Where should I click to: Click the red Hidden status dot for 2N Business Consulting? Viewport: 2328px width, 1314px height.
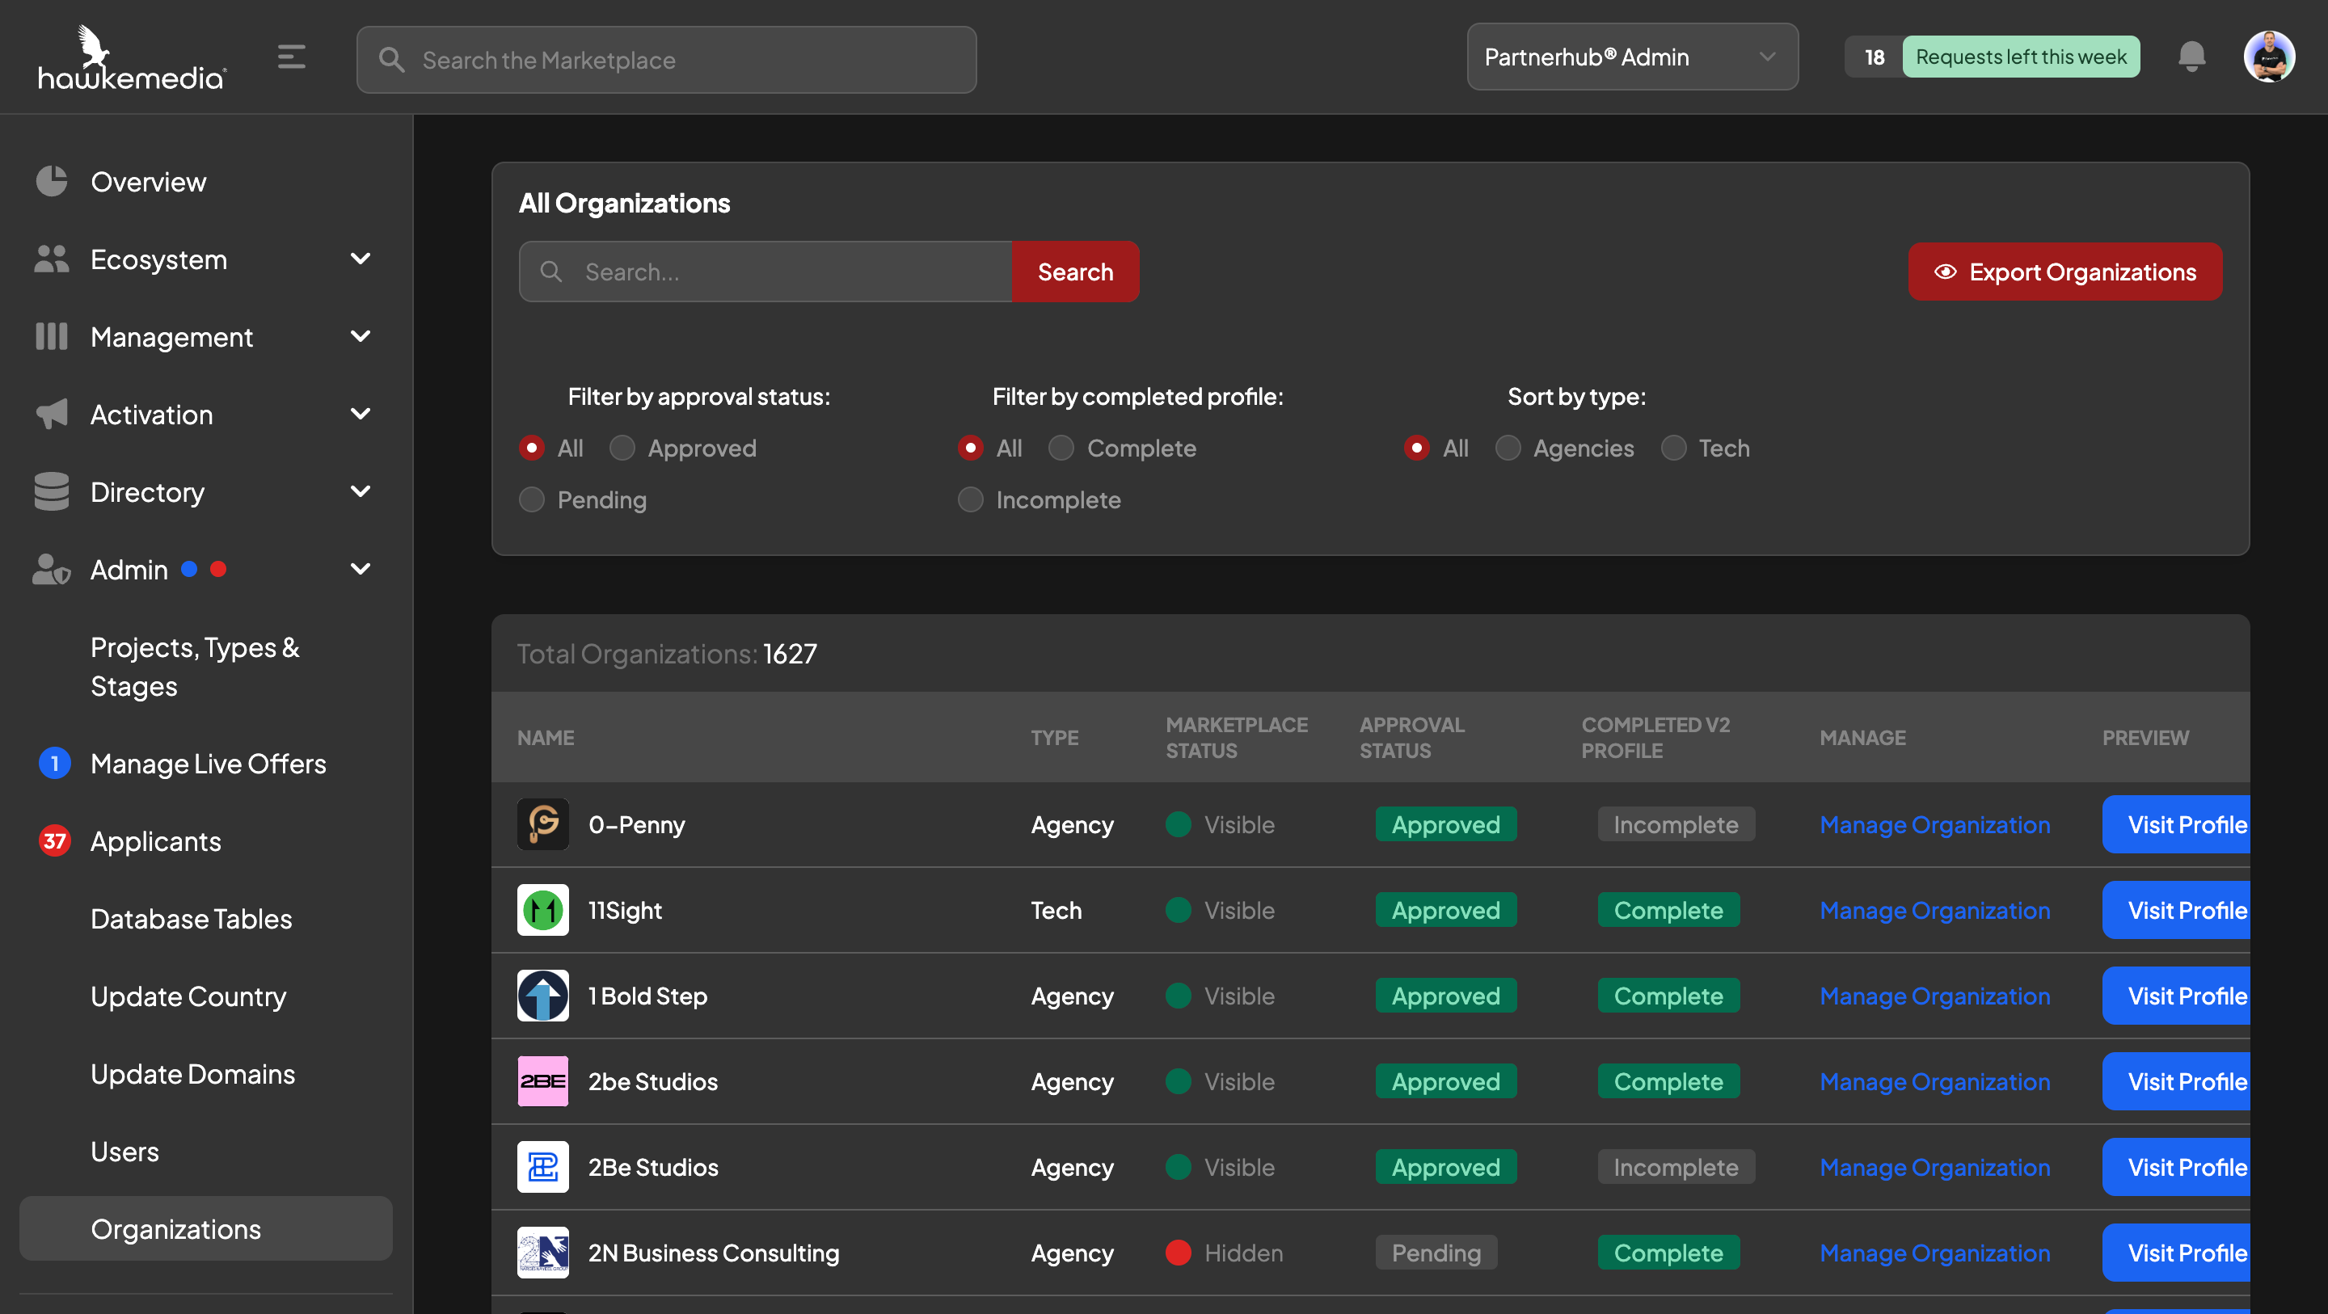click(1178, 1253)
